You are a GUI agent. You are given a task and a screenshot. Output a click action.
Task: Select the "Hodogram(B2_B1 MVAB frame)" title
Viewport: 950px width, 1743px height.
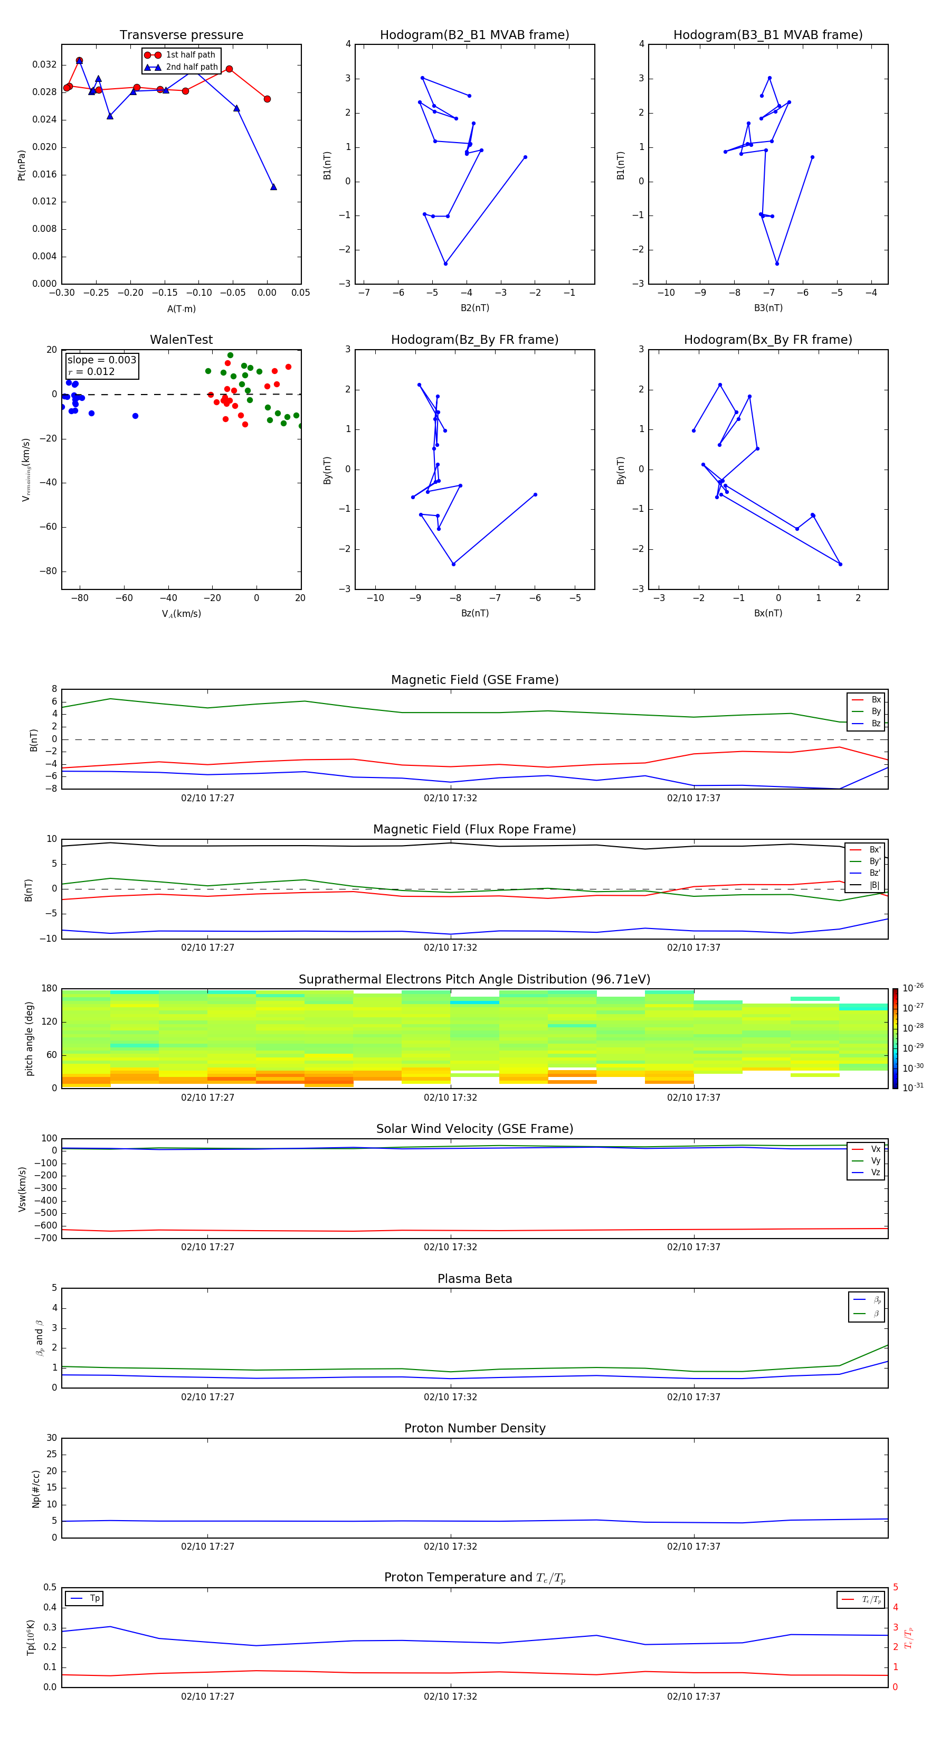tap(474, 35)
